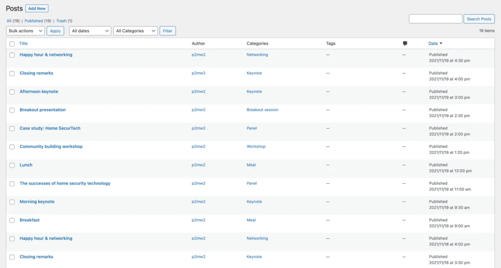Image resolution: width=501 pixels, height=268 pixels.
Task: Toggle checkbox for Breakout presentation
Action: [x=12, y=110]
